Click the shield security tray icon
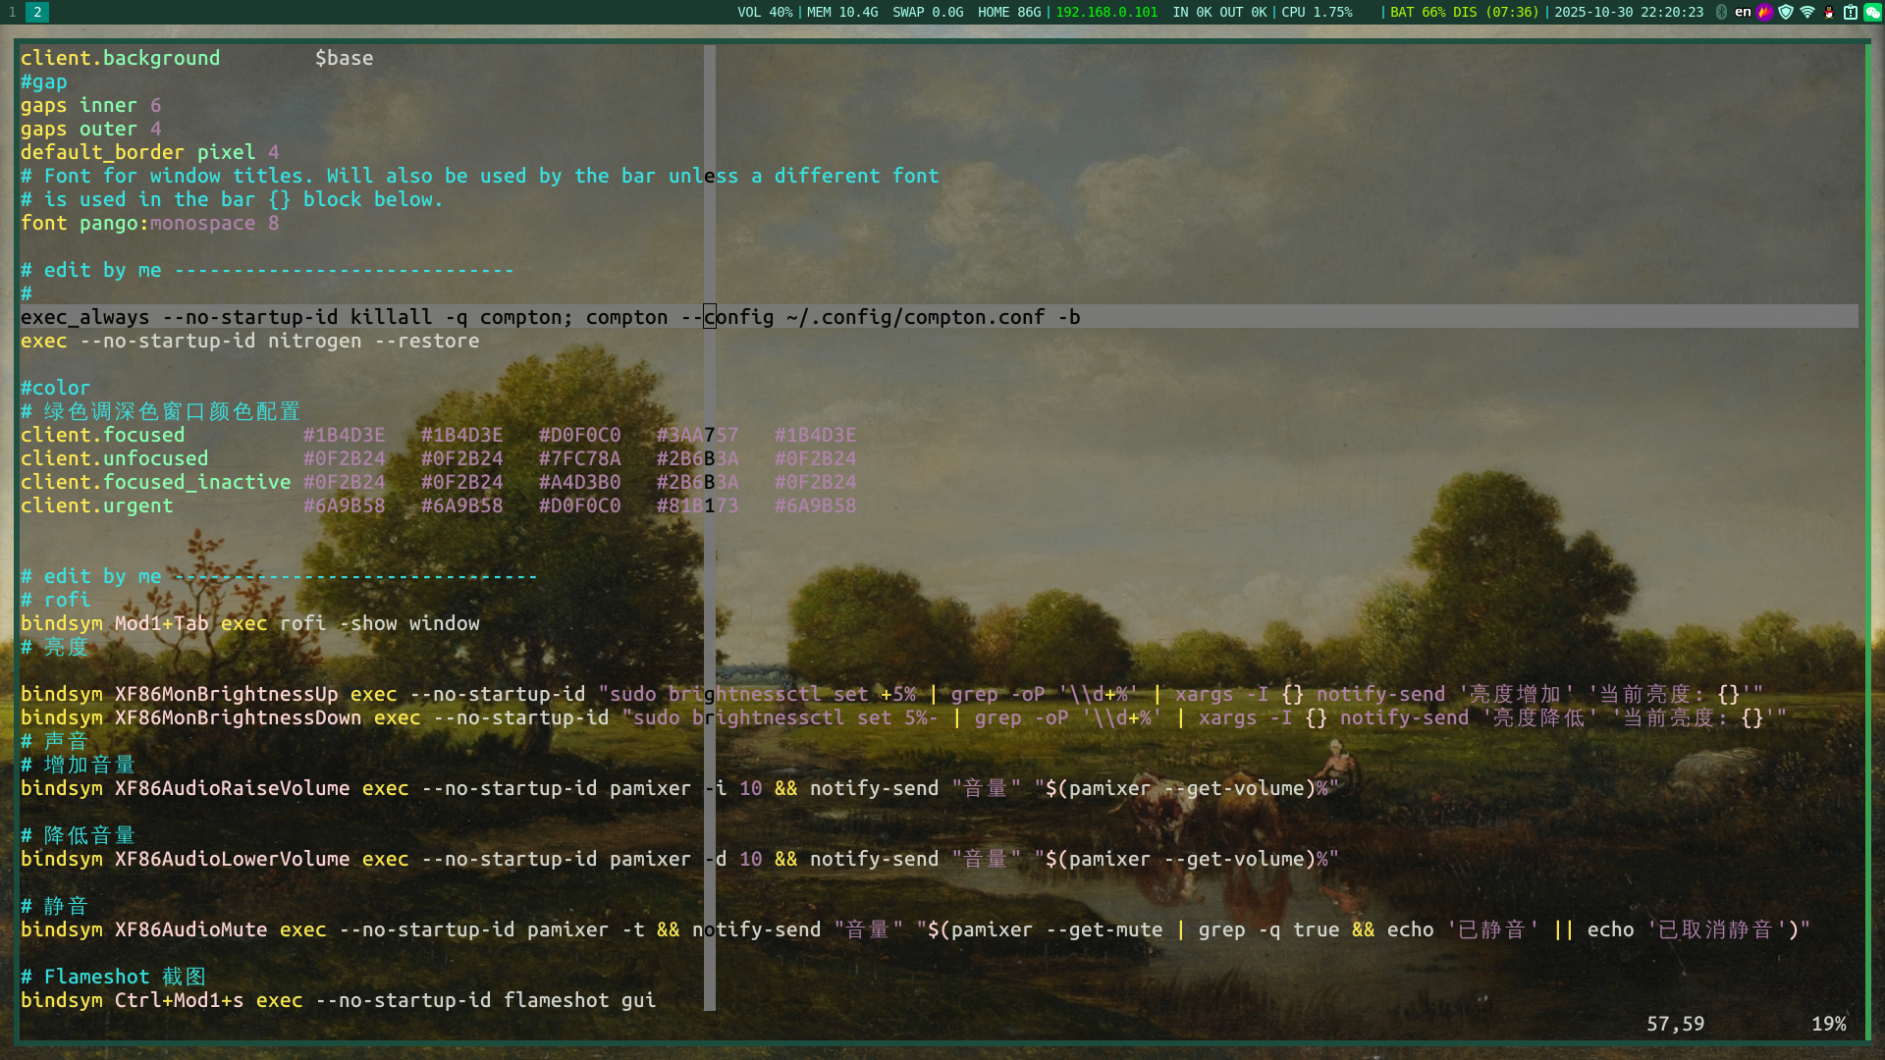 [x=1786, y=12]
